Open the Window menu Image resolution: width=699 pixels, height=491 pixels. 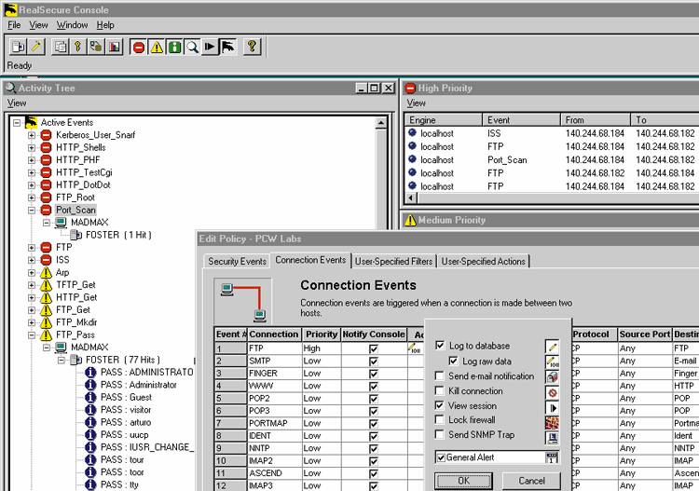[x=72, y=25]
